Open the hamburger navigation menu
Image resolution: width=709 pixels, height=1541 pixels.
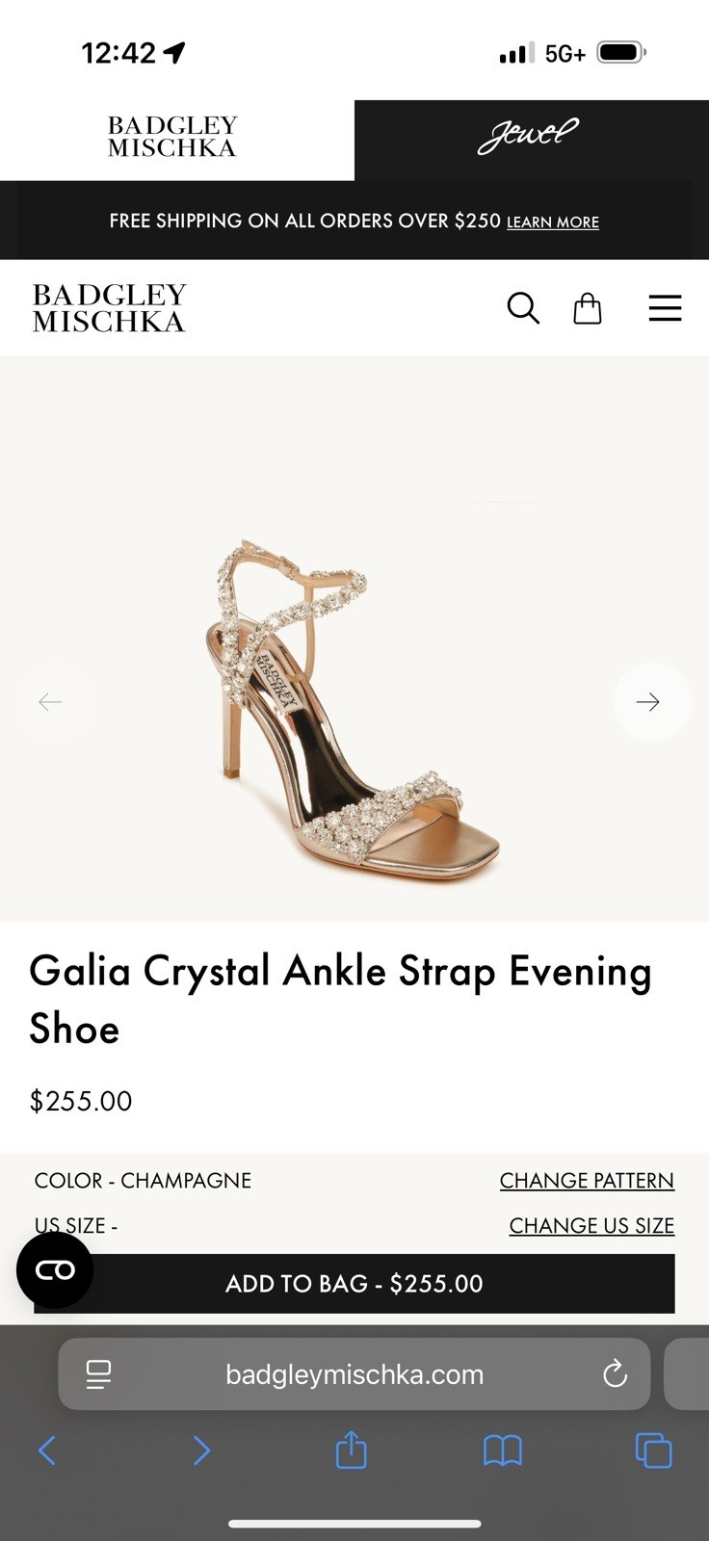(665, 308)
